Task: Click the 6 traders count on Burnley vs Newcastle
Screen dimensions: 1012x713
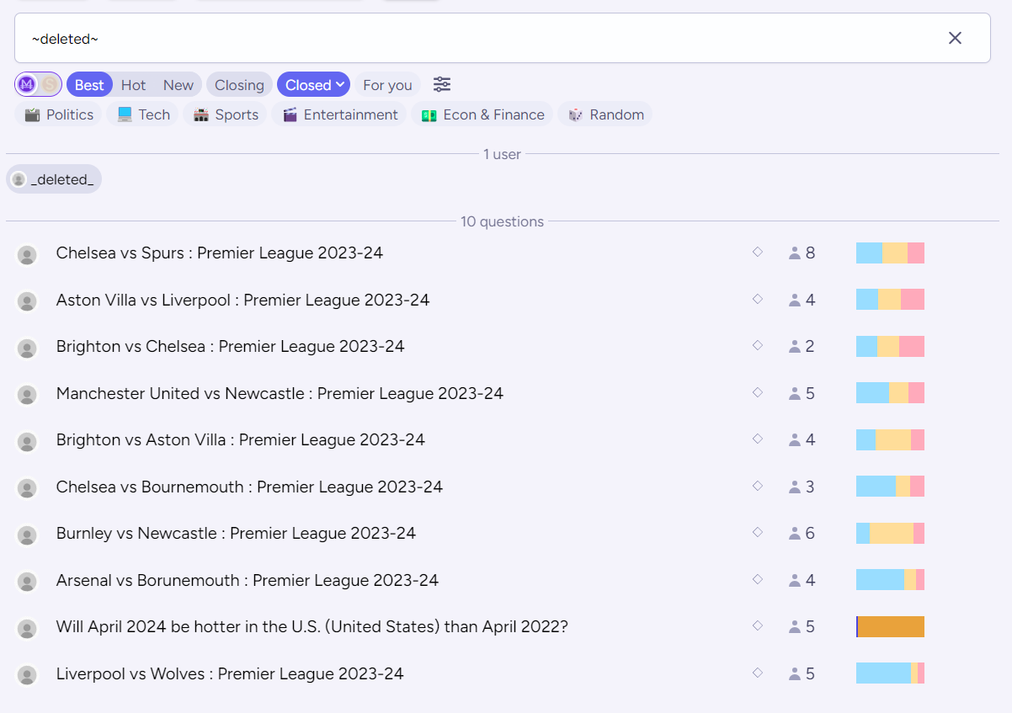Action: click(802, 533)
